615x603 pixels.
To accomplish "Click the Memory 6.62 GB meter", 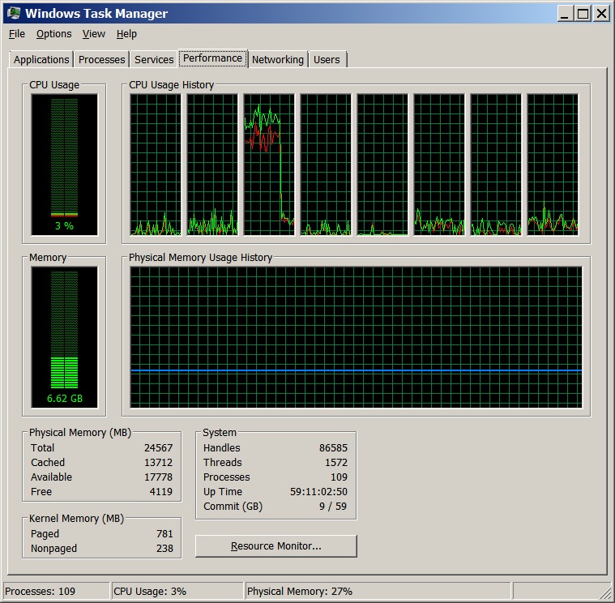I will [x=64, y=337].
